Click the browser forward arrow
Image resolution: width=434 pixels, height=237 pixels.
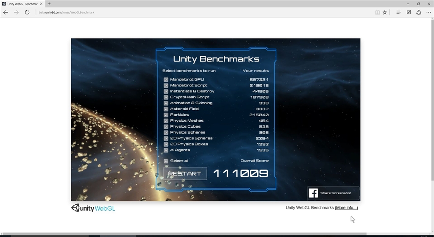click(x=17, y=12)
